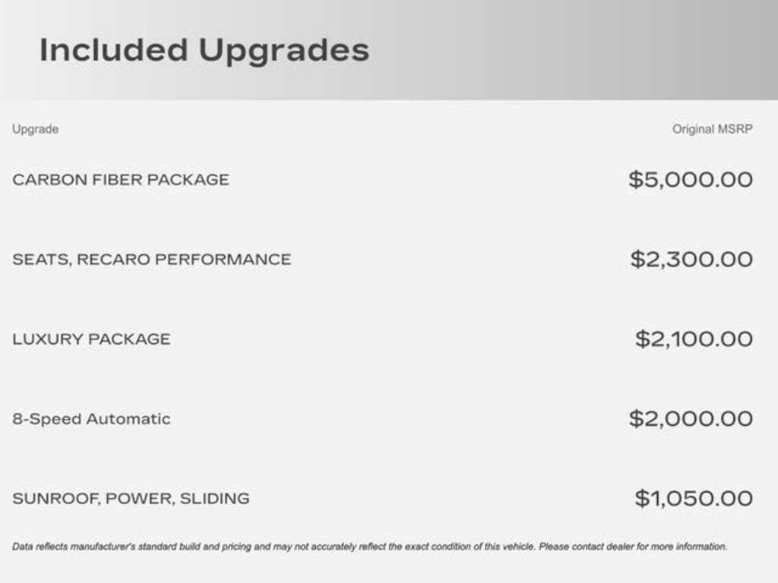
Task: Click 'Please contact dealer for more information'
Action: (x=633, y=547)
